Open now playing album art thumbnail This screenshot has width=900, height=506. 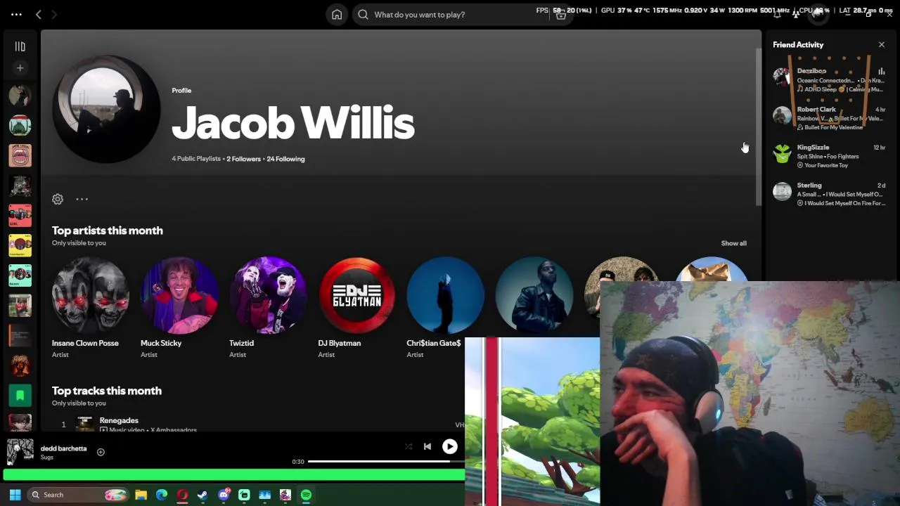[x=20, y=451]
